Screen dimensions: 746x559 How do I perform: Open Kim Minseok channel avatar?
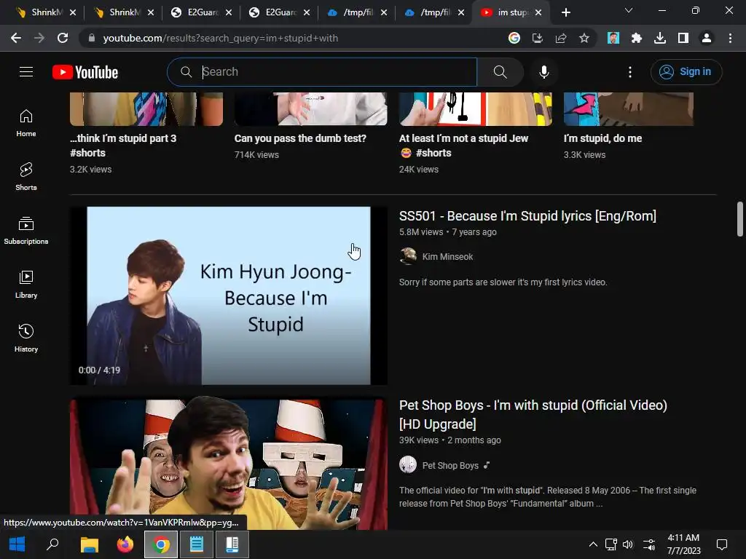pyautogui.click(x=408, y=256)
